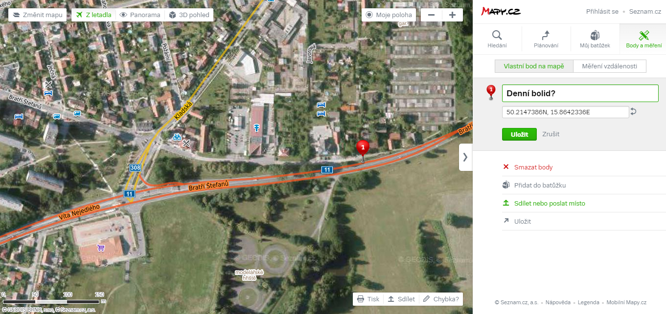Select Vlastní bod na mapě tab
Image resolution: width=666 pixels, height=314 pixels.
click(x=534, y=66)
